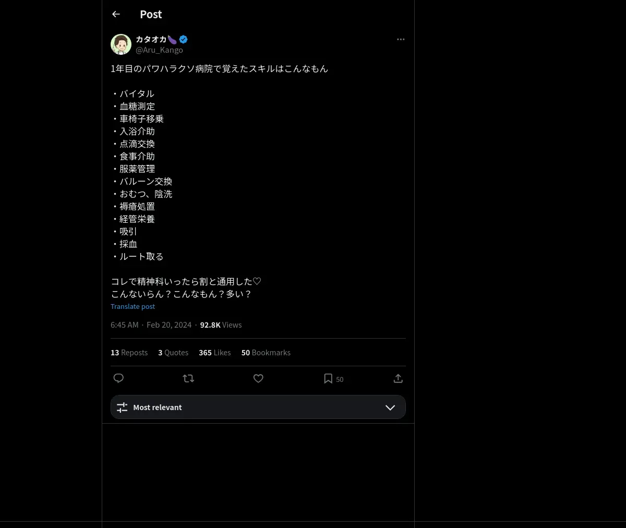The image size is (626, 528).
Task: Click the reply speech bubble icon
Action: [x=118, y=378]
